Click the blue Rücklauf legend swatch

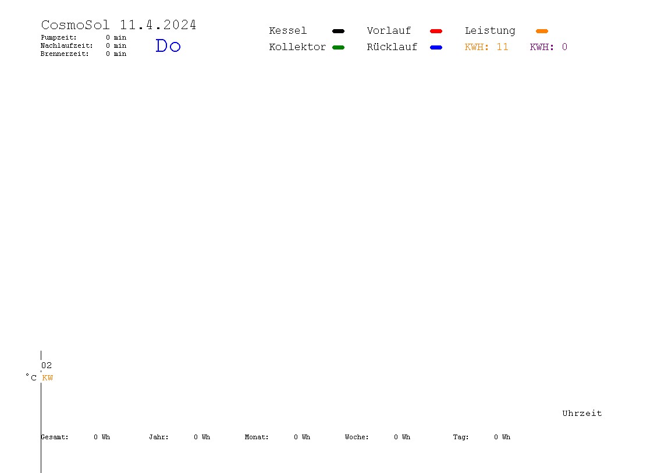(x=436, y=47)
